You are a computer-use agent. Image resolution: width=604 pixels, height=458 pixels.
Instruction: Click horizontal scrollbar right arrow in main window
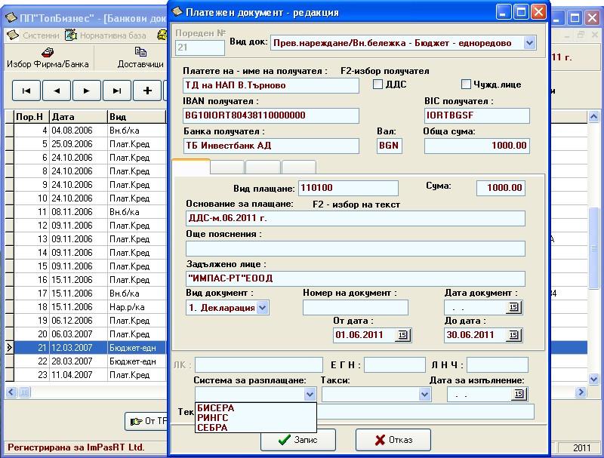(581, 392)
